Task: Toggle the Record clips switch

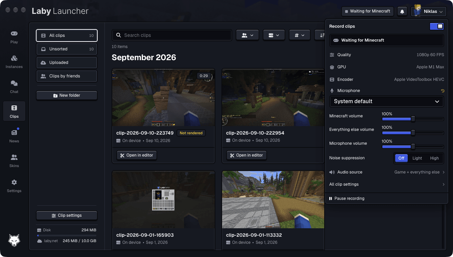Action: click(x=436, y=26)
